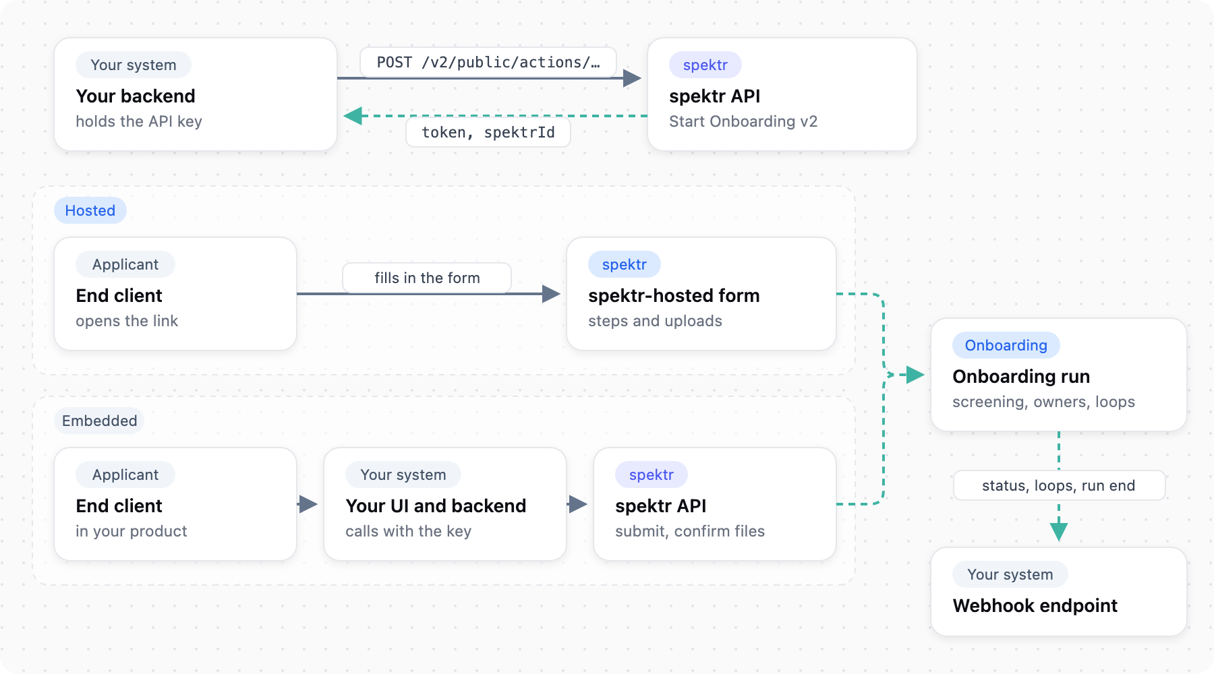Screen dimensions: 1214x674
Task: Click the 'calls with the key' subtitle
Action: [409, 531]
